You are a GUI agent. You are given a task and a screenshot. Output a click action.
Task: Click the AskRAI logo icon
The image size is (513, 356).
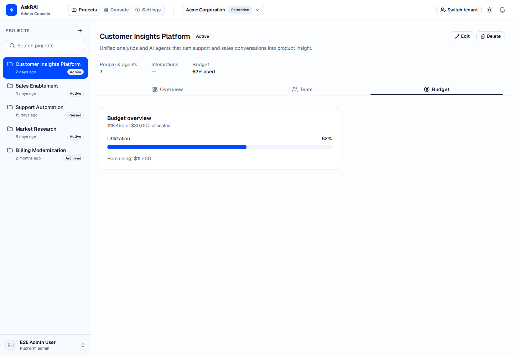click(11, 10)
